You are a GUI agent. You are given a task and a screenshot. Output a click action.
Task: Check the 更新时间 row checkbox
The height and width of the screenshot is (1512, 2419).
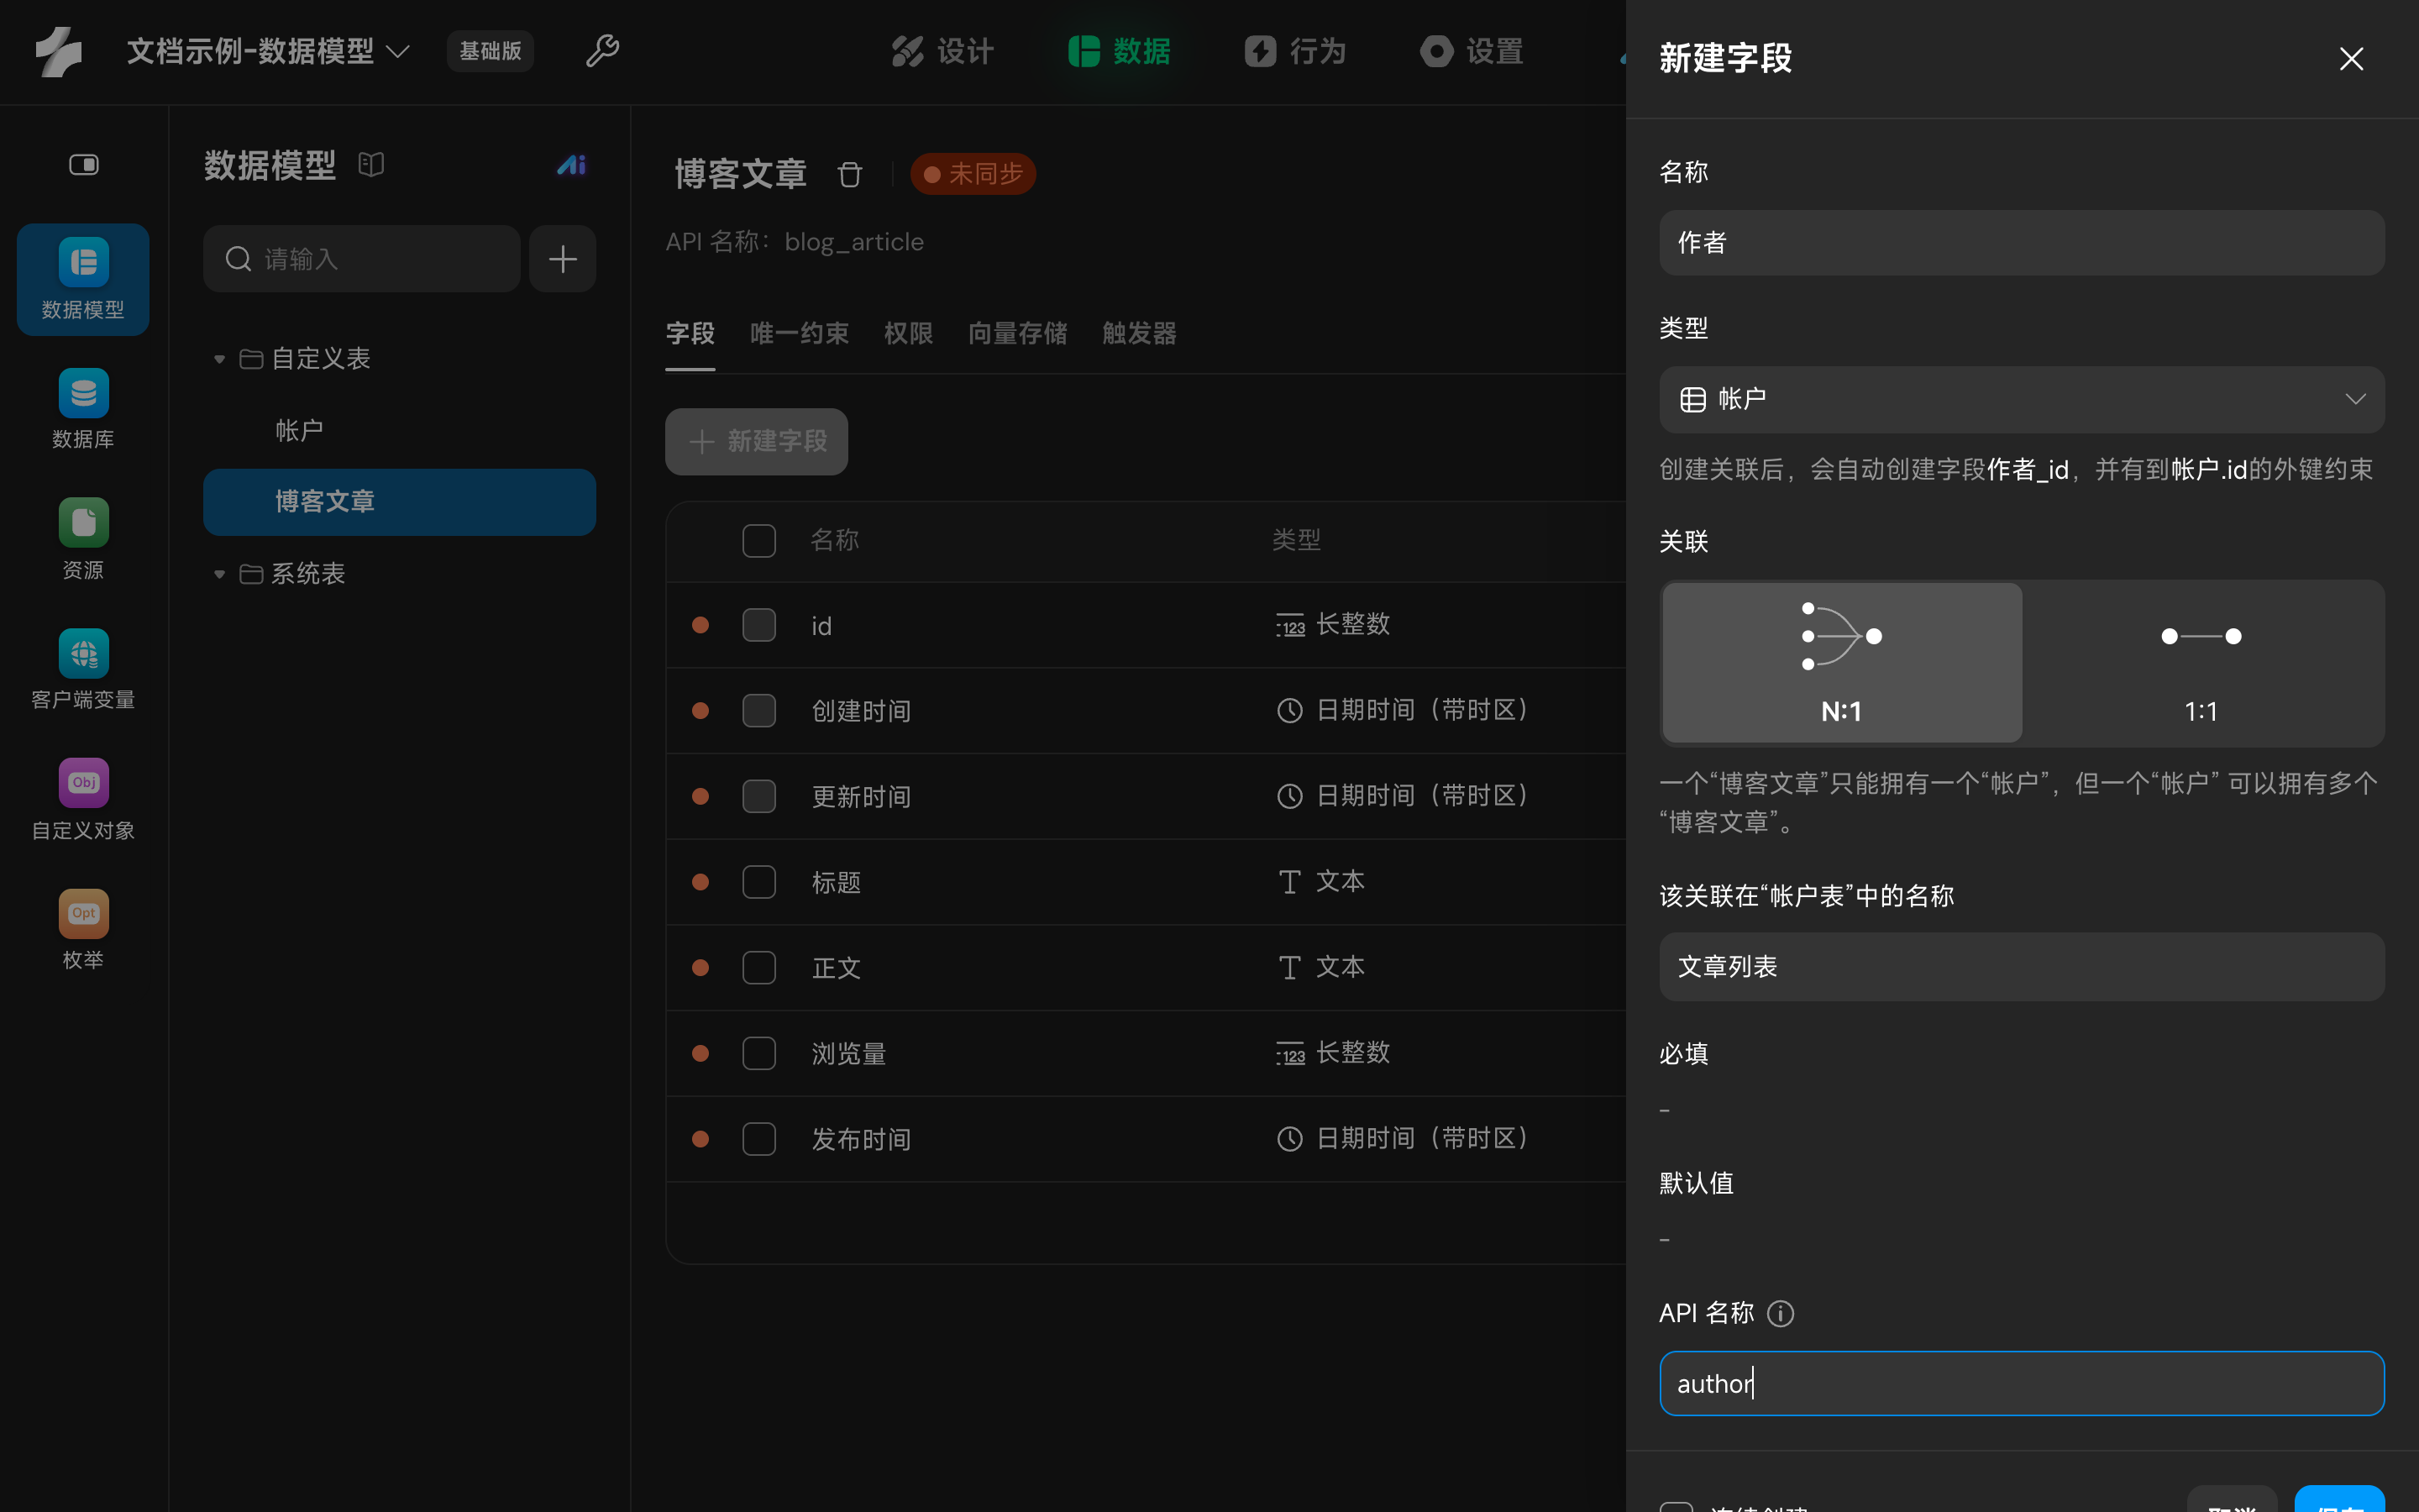[x=758, y=797]
